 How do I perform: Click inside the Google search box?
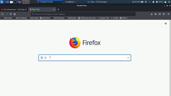click(x=85, y=58)
